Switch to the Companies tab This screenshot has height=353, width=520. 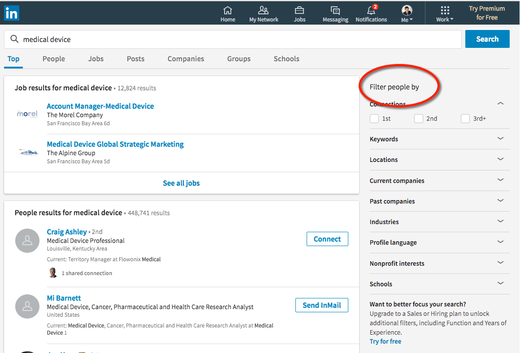coord(186,59)
